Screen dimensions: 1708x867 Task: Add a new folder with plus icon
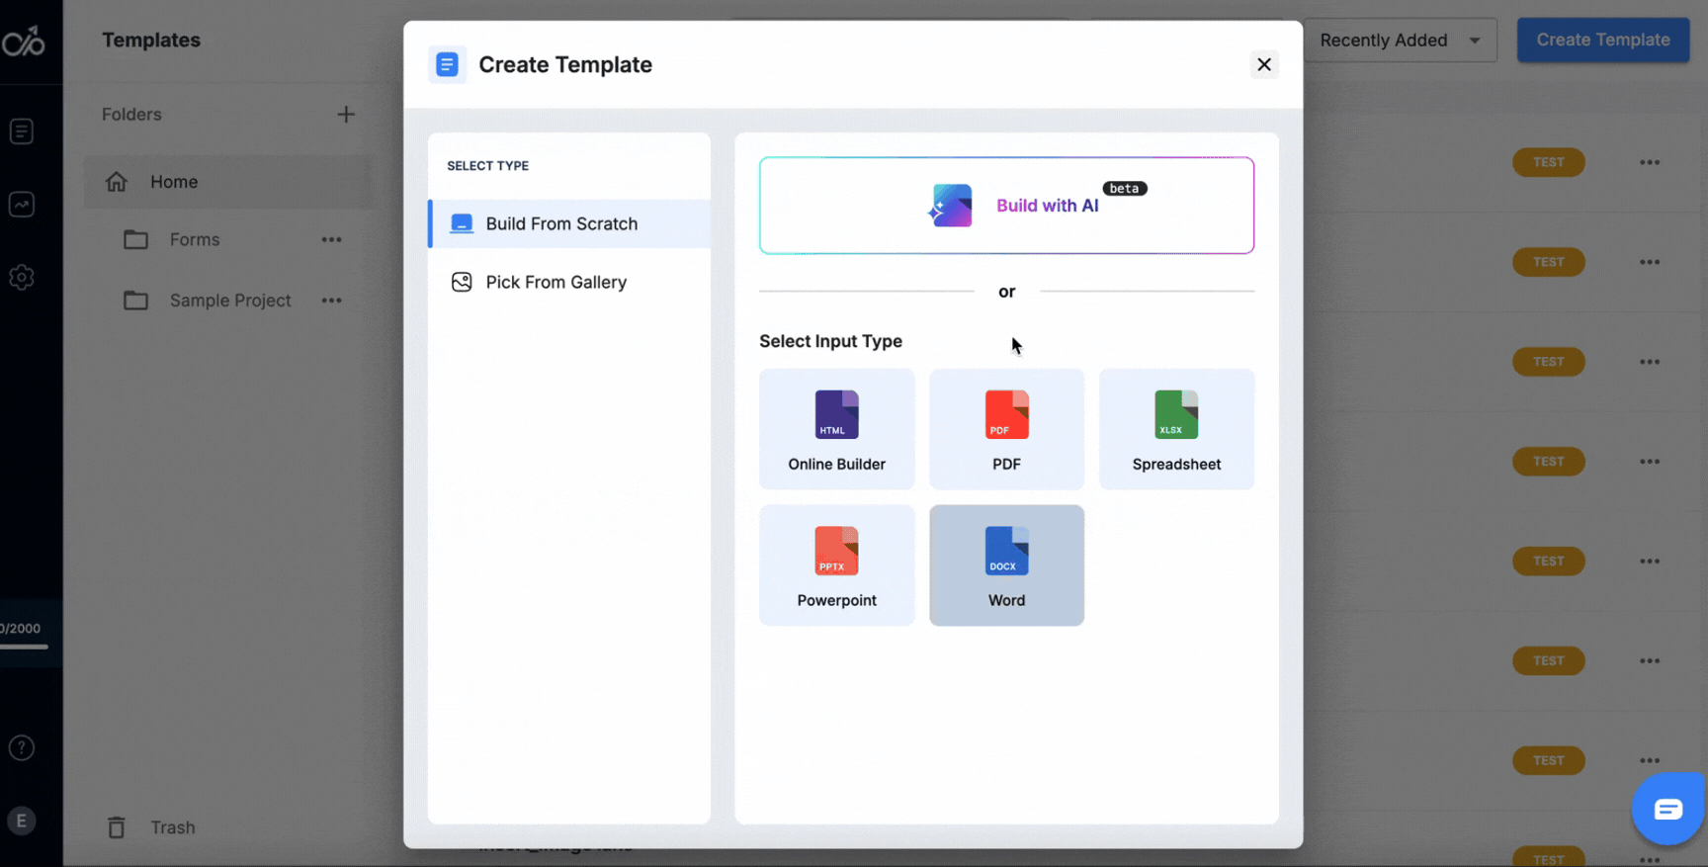[345, 115]
